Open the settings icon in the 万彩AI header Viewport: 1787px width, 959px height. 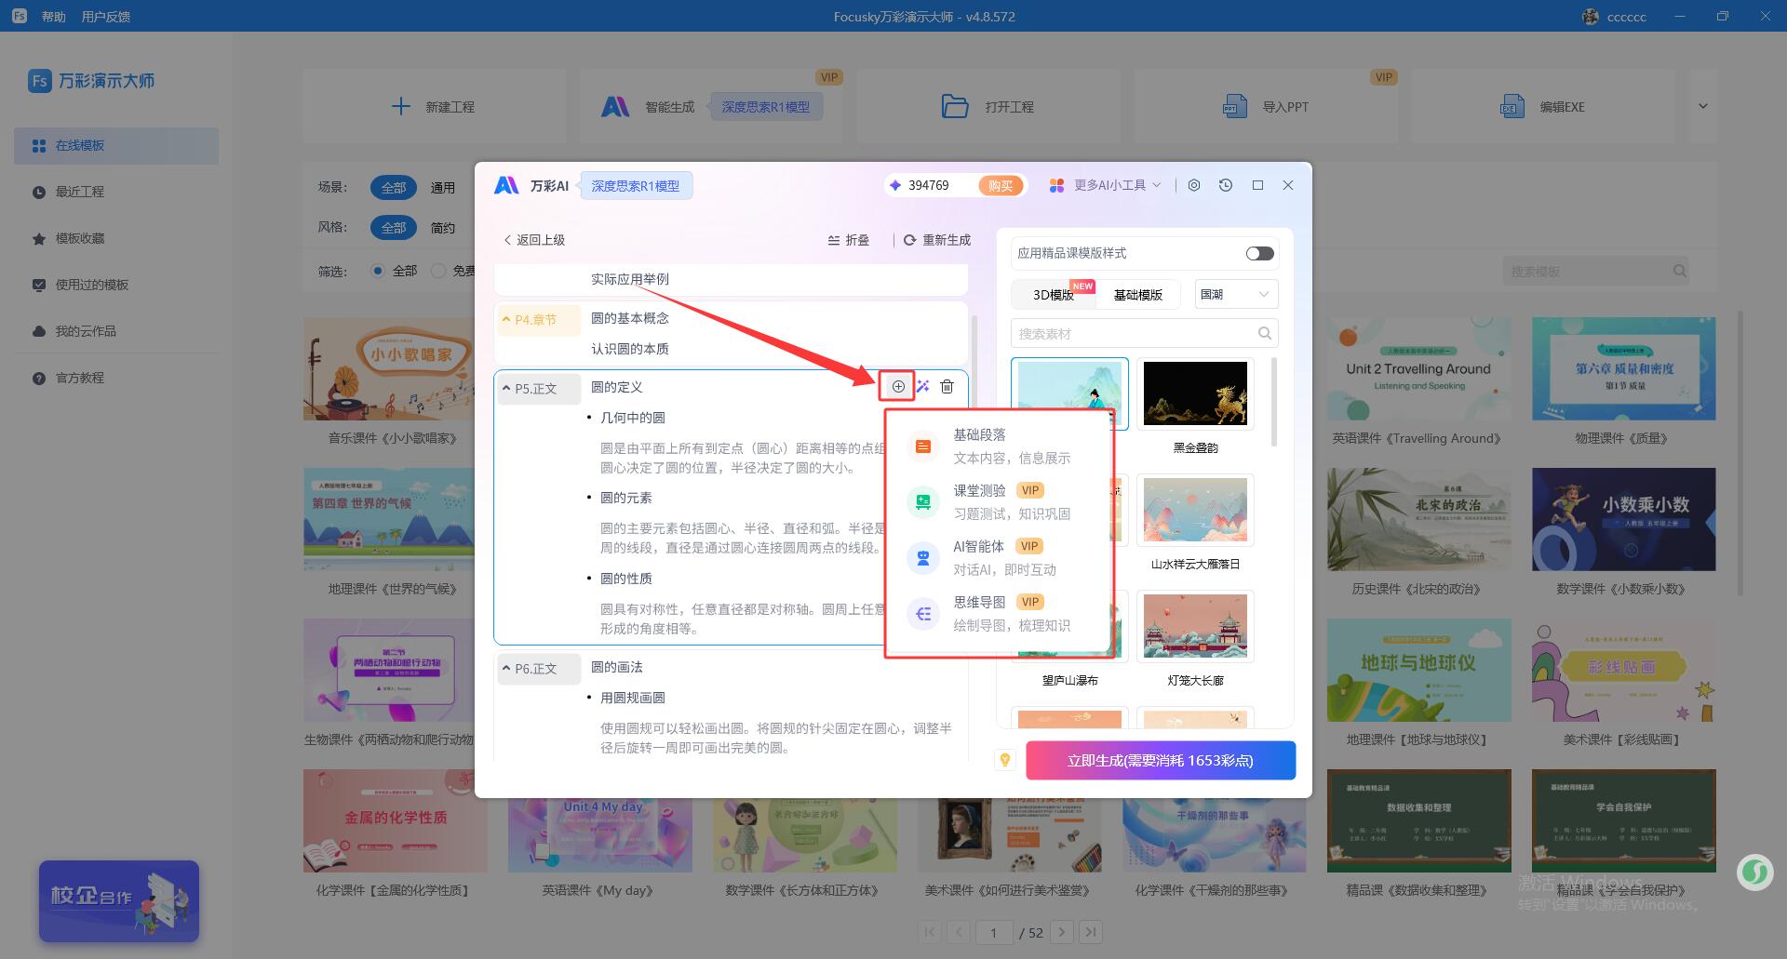click(1194, 185)
